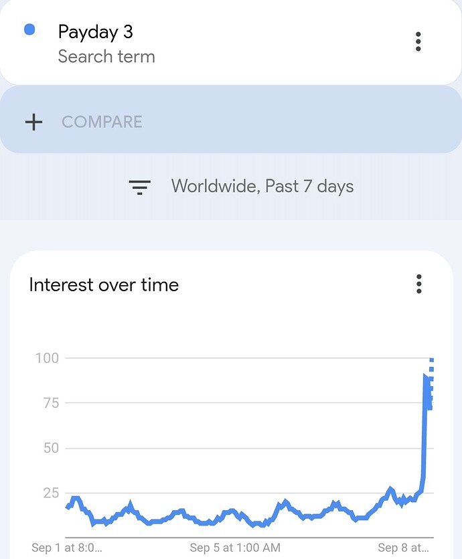The image size is (462, 559).
Task: Click the Sep 1 at 8:0... axis label
Action: (67, 547)
